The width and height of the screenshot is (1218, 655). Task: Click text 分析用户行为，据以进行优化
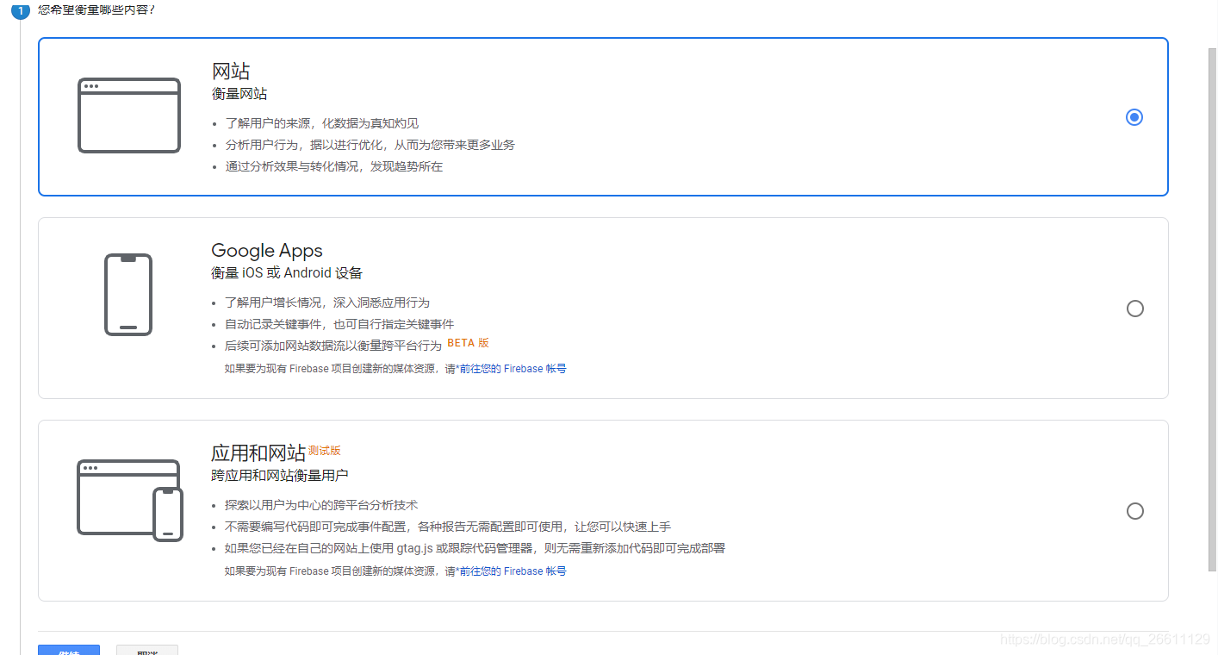(x=303, y=145)
